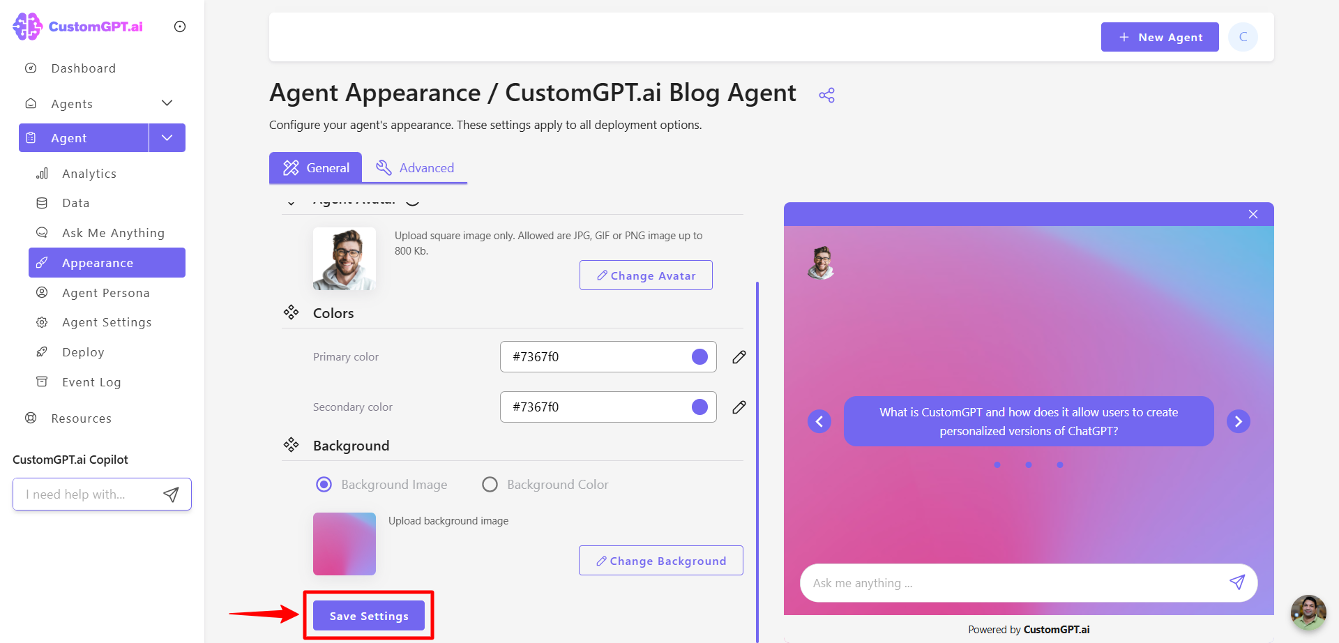
Task: Open the Primary color swatch picker
Action: (x=699, y=357)
